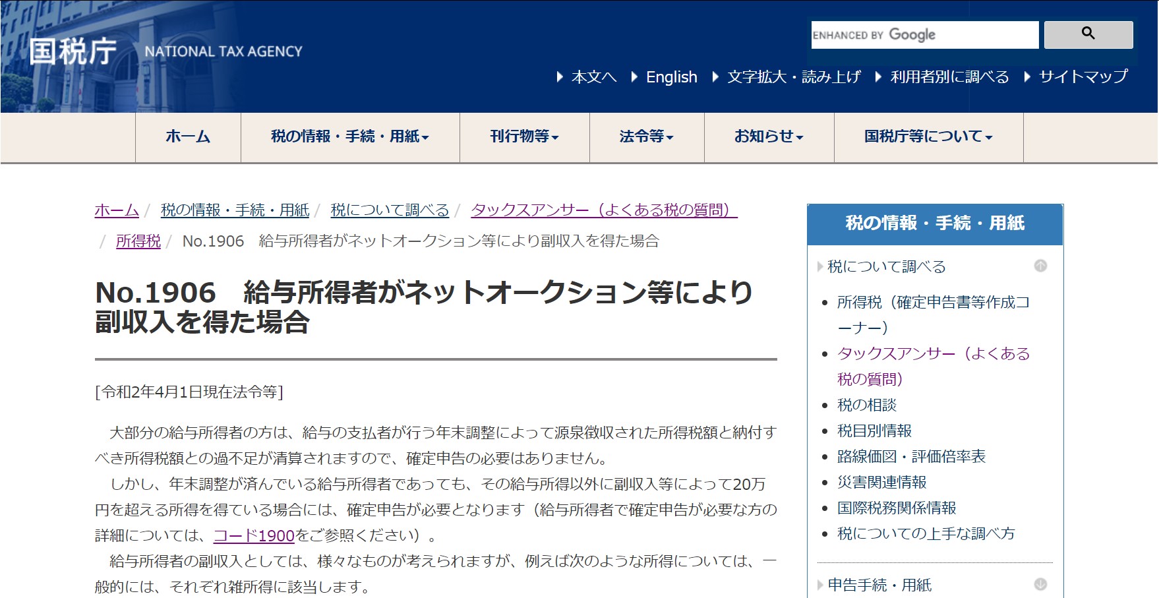Collapse the 税について調べる sidebar section arrow icon
Image resolution: width=1159 pixels, height=598 pixels.
(x=1040, y=266)
